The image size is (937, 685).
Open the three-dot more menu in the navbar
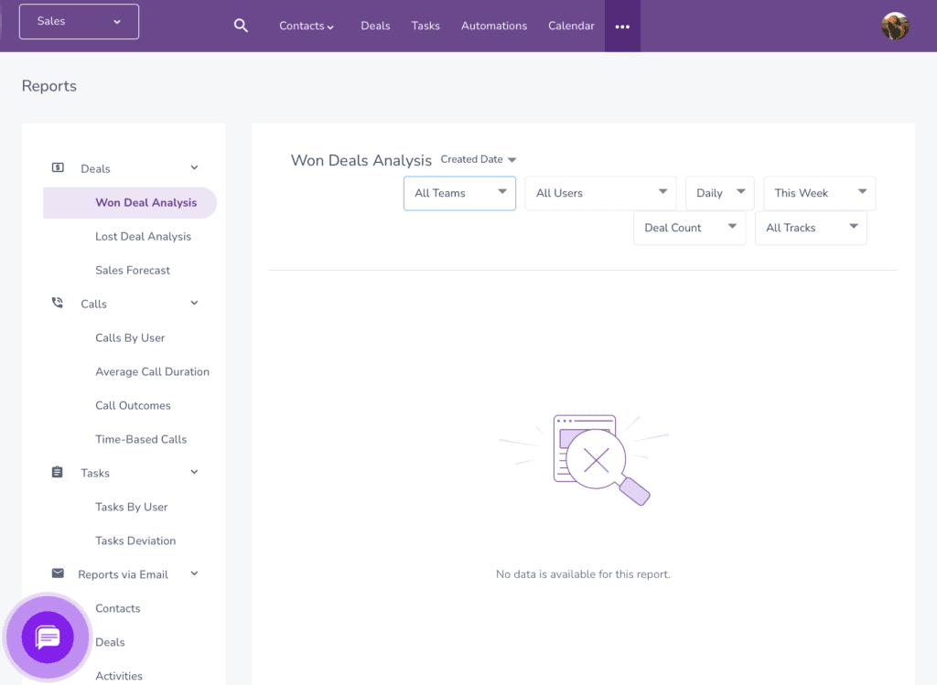pos(622,27)
